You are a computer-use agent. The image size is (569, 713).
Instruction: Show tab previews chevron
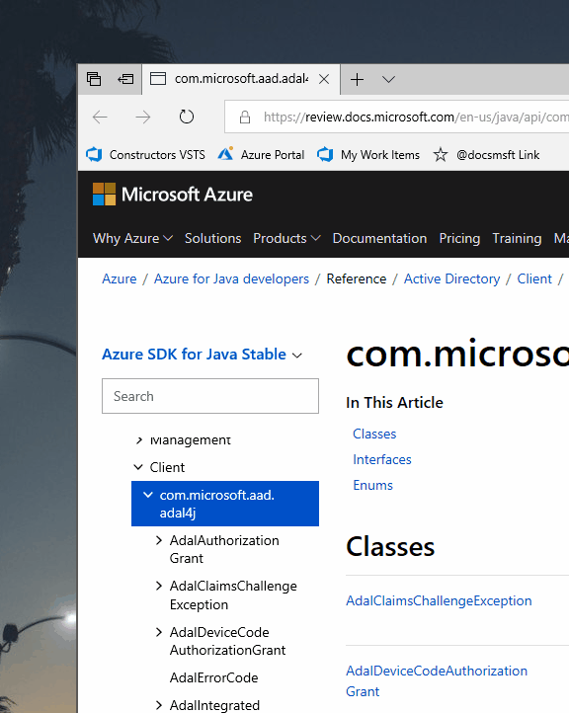[388, 80]
